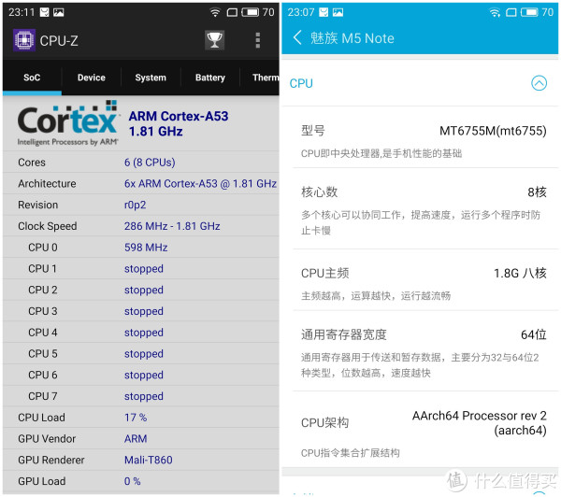The height and width of the screenshot is (497, 561).
Task: Select the Clock Speed 286 MHz - 1.81 GHz row
Action: point(141,226)
